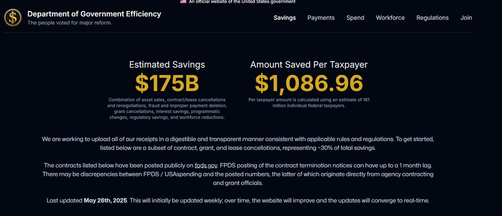
Task: Click the official US government website banner text
Action: [242, 2]
